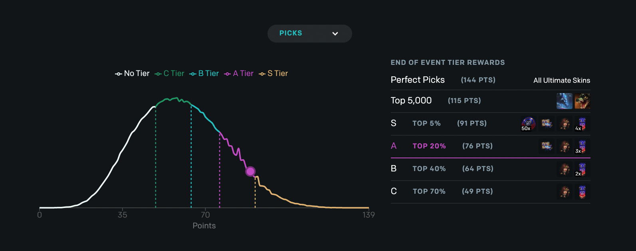Click the summoner icon reward in C tier

click(x=564, y=192)
